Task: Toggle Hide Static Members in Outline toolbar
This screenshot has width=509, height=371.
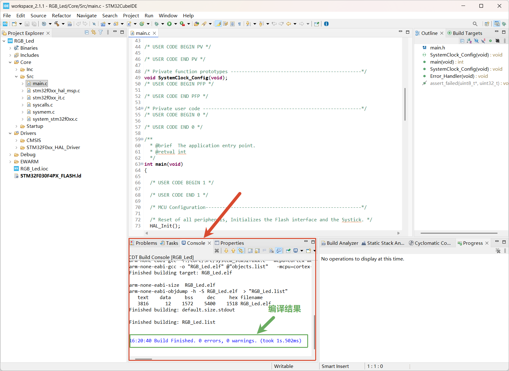Action: click(x=483, y=41)
